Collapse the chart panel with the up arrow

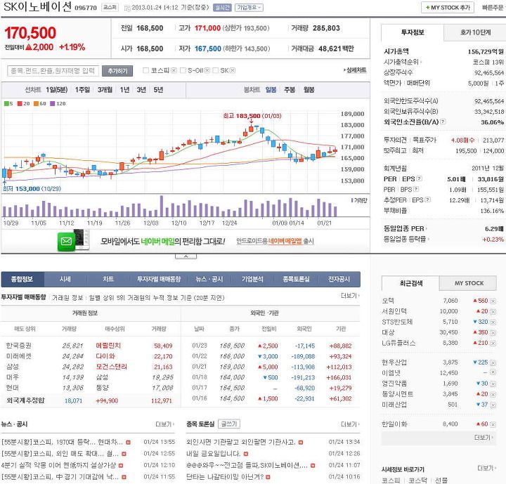[x=186, y=256]
